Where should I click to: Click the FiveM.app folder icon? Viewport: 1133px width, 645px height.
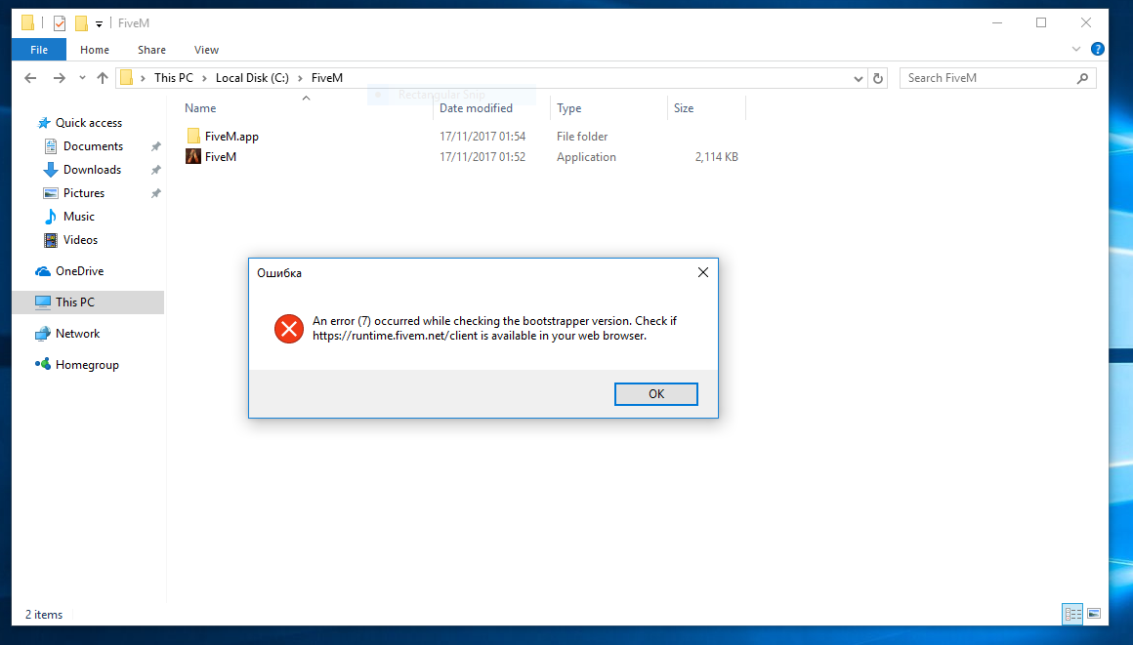tap(193, 136)
